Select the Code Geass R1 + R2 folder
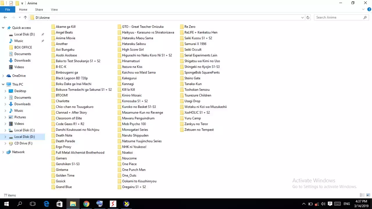 [x=68, y=124]
